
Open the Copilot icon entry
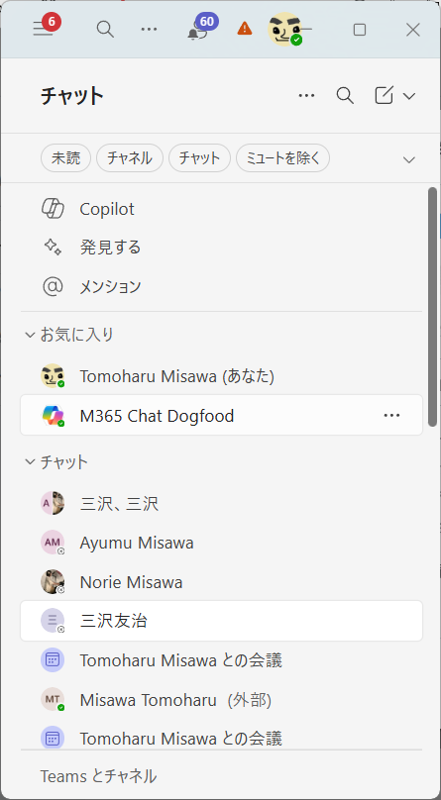tap(53, 209)
